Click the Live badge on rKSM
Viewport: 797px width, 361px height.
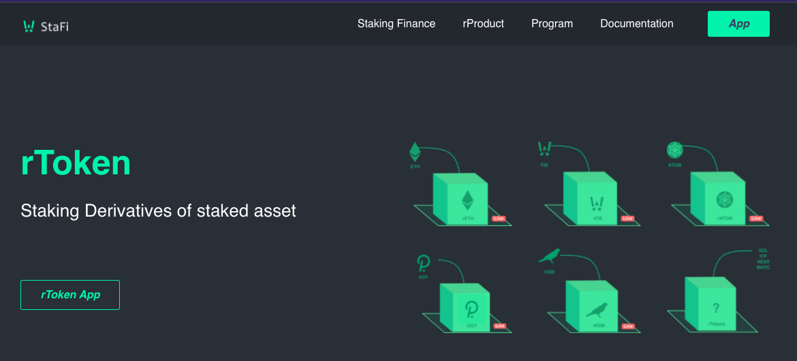[x=628, y=326]
